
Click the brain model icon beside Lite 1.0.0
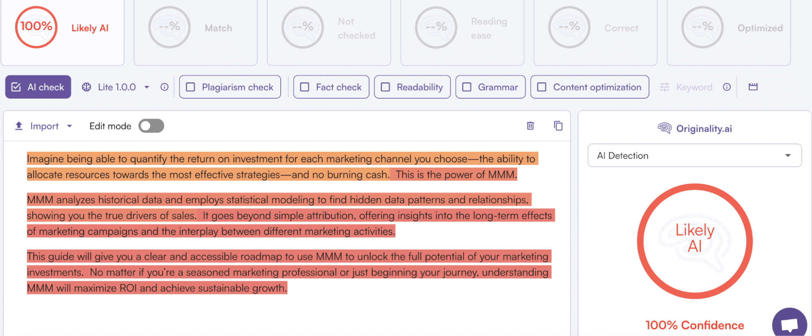pos(87,87)
